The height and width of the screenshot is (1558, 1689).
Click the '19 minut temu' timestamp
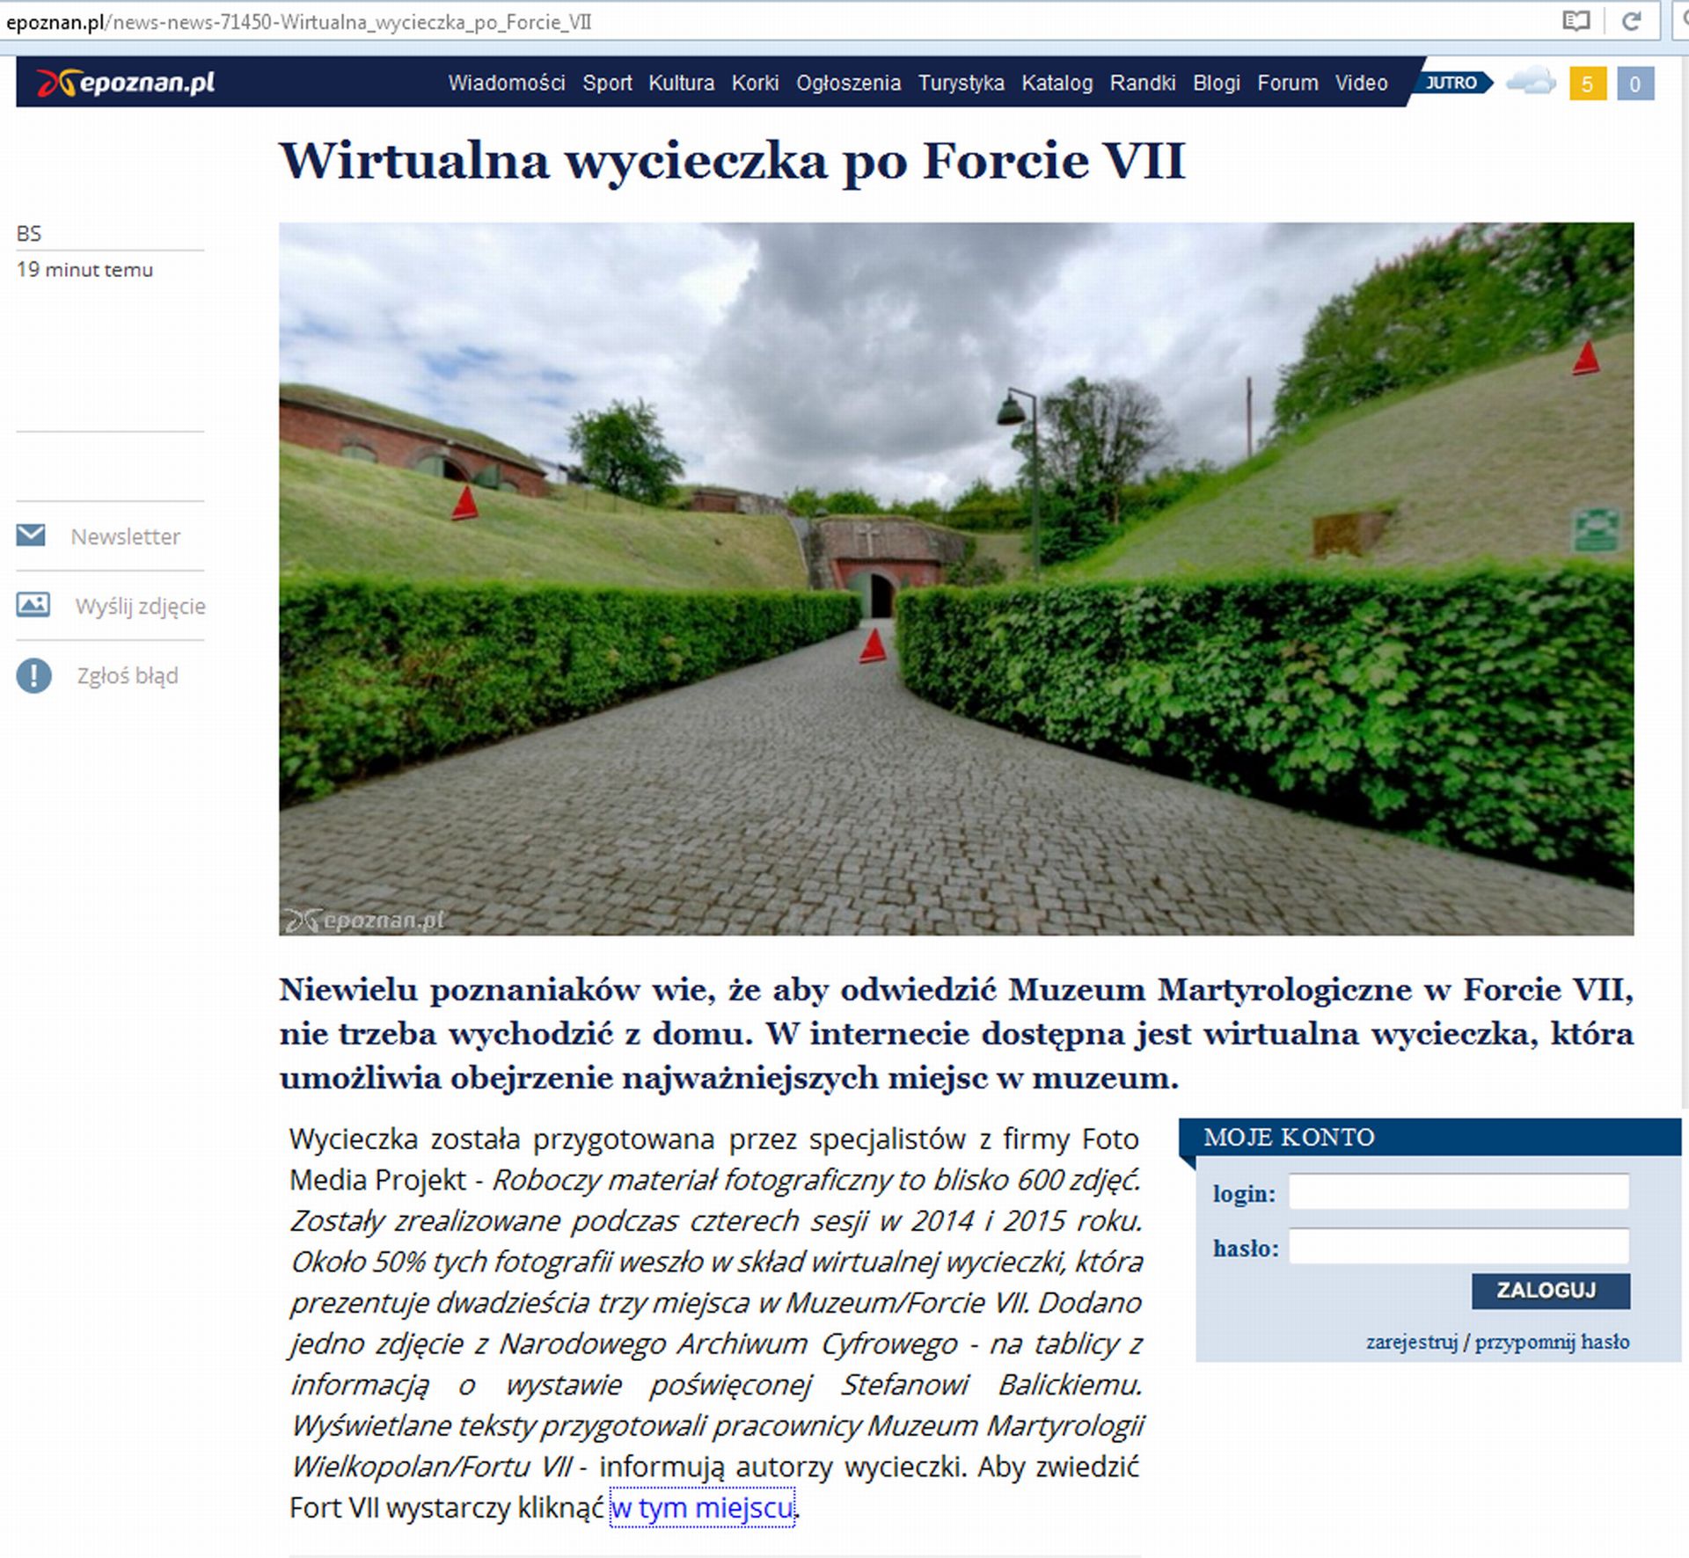pos(84,269)
